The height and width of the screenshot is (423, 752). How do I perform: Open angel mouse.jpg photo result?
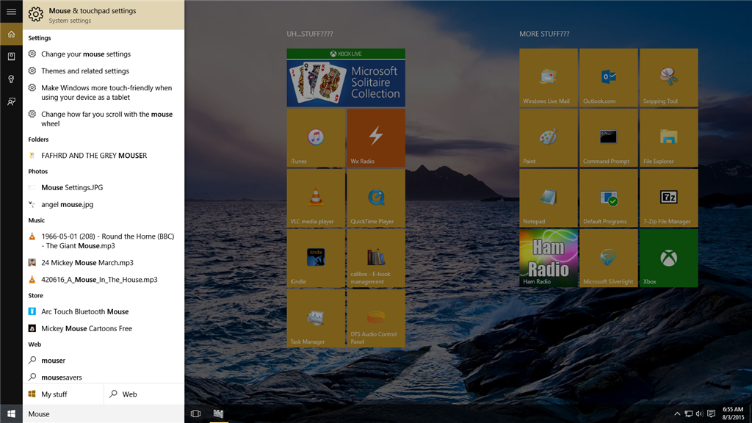[104, 204]
